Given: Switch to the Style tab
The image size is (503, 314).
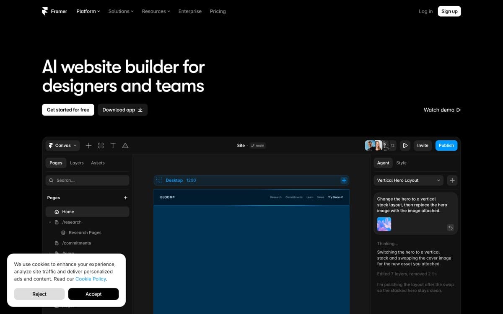Looking at the screenshot, I should click(x=401, y=163).
